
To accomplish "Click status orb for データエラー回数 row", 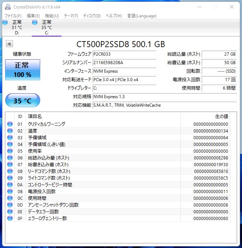I will (10, 212).
